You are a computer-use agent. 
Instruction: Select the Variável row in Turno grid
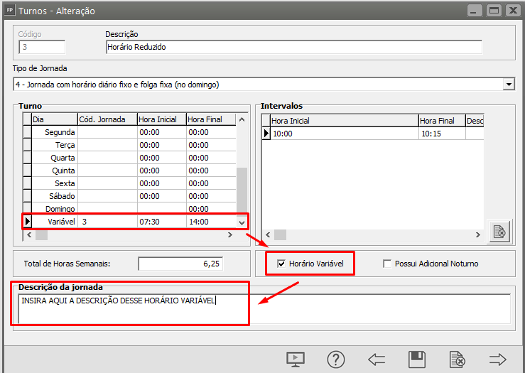point(64,222)
